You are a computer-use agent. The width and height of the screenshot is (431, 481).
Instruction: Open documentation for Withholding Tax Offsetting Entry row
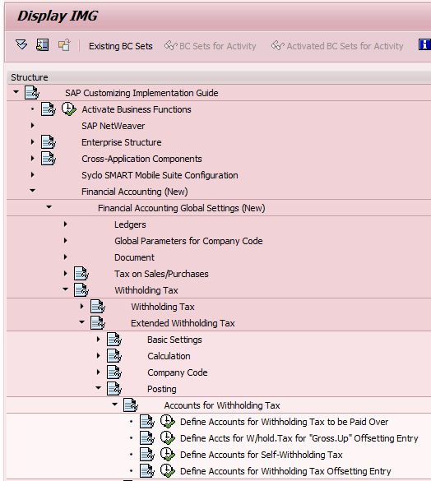click(x=147, y=471)
